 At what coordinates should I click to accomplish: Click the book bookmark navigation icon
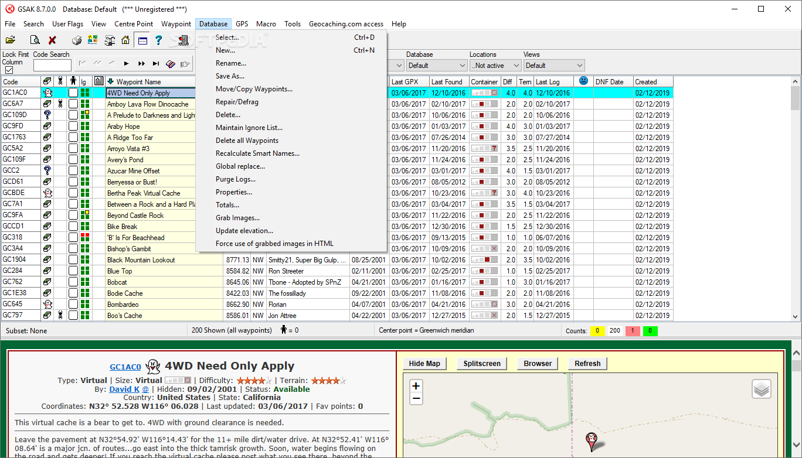tap(171, 64)
